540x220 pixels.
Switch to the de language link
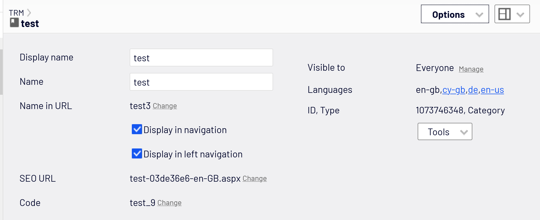pos(473,90)
